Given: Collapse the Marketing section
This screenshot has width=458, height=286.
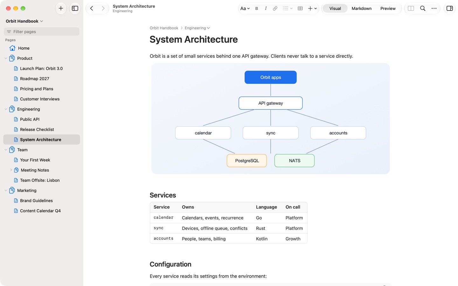Looking at the screenshot, I should (6, 190).
